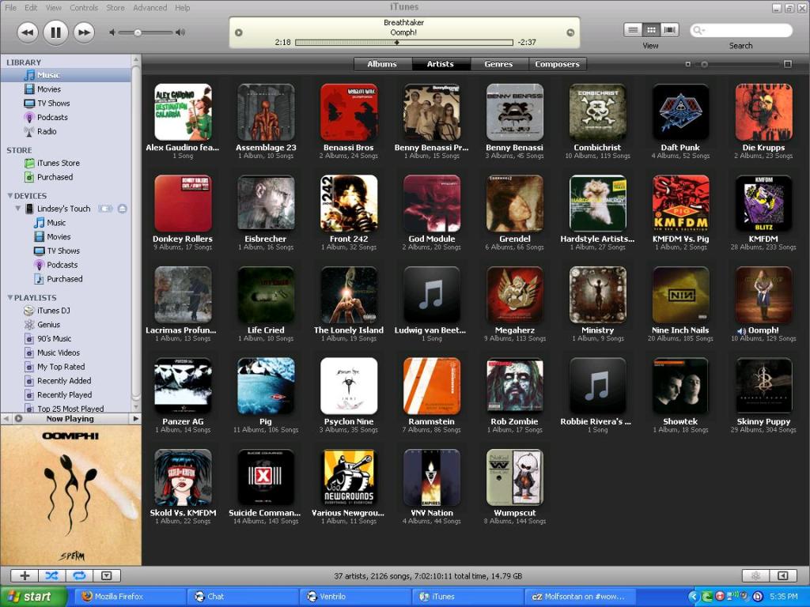Select Podcasts in the Library section
This screenshot has height=607, width=810.
[x=52, y=118]
